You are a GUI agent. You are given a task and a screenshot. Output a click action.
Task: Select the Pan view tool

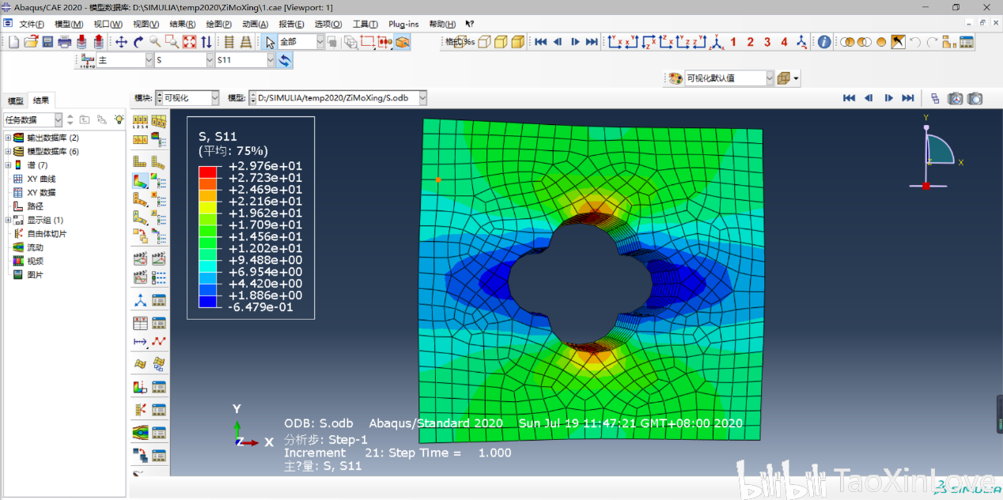pos(121,42)
